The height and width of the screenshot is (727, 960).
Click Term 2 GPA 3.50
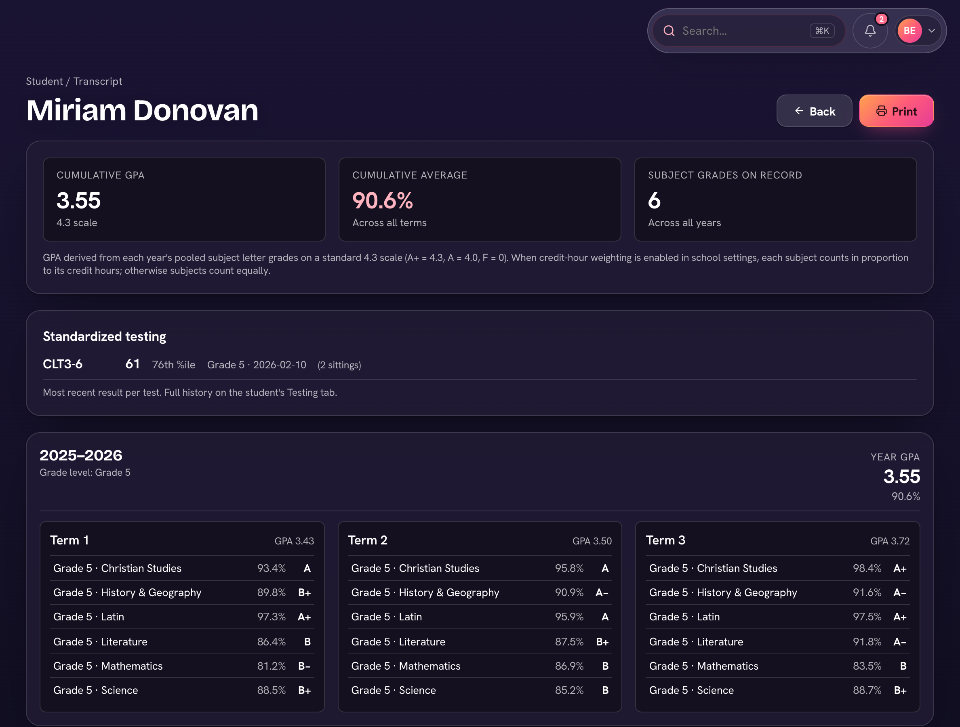(x=592, y=541)
